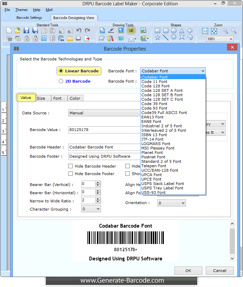The height and width of the screenshot is (287, 243).
Task: Open the Mail menu
Action: tap(49, 10)
